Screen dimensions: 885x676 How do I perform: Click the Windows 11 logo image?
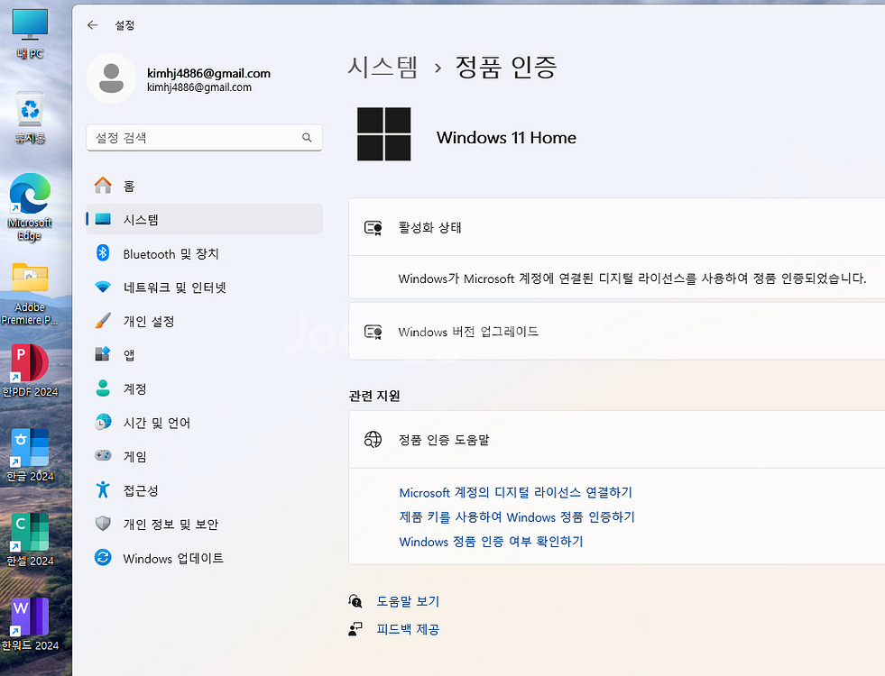click(383, 134)
